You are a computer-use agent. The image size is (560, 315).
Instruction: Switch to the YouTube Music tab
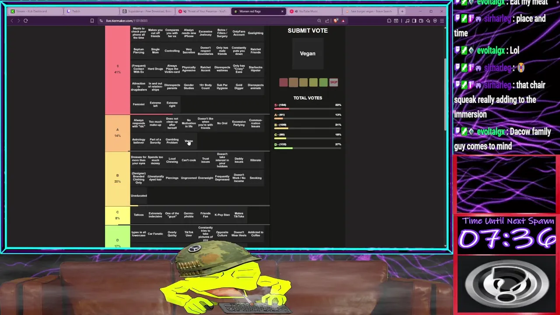coord(315,11)
